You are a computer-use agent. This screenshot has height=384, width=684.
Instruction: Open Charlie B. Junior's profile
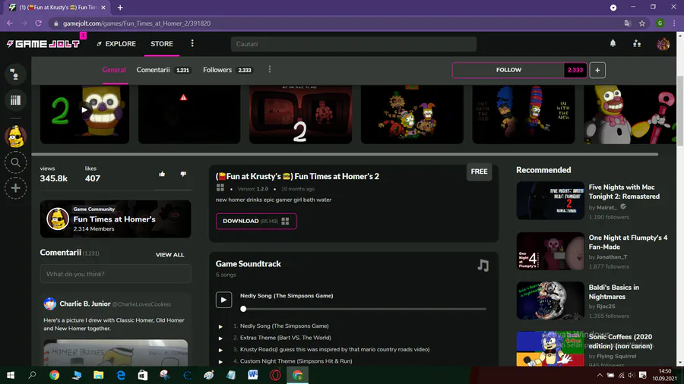84,304
